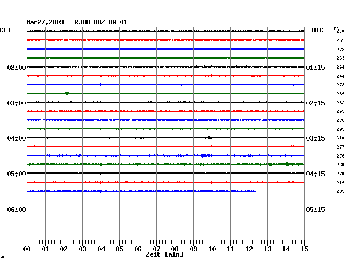Viewport: 347px width, 263px height.
Task: Click the DC value 264
Action: [341, 67]
